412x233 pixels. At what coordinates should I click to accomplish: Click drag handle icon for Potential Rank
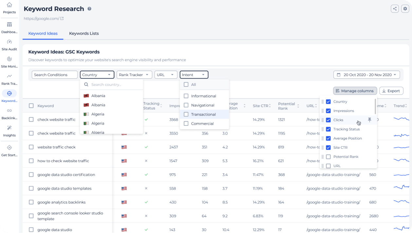(x=323, y=157)
